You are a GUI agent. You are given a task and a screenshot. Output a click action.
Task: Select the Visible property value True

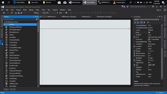[x=150, y=77]
